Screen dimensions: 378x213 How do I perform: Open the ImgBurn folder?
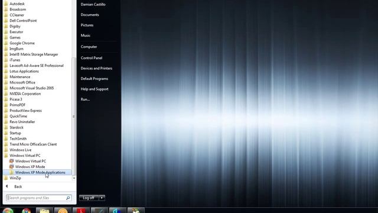(x=17, y=49)
